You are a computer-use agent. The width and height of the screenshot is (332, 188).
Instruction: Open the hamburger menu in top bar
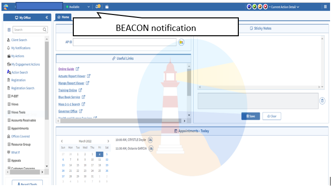tap(325, 7)
